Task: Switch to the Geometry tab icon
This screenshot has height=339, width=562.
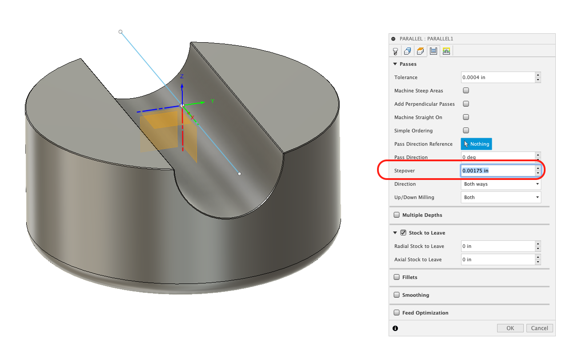Action: click(407, 51)
